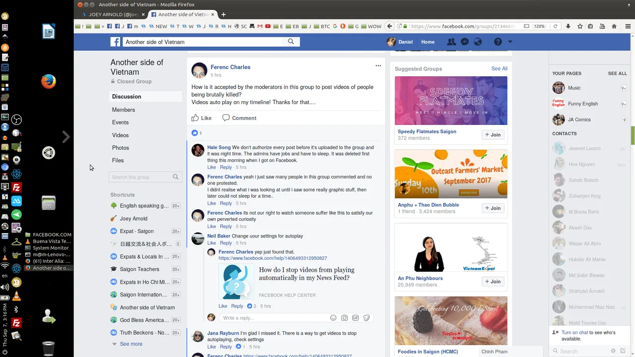The image size is (635, 357).
Task: Open the help center article preview thumbnail
Action: click(x=236, y=282)
